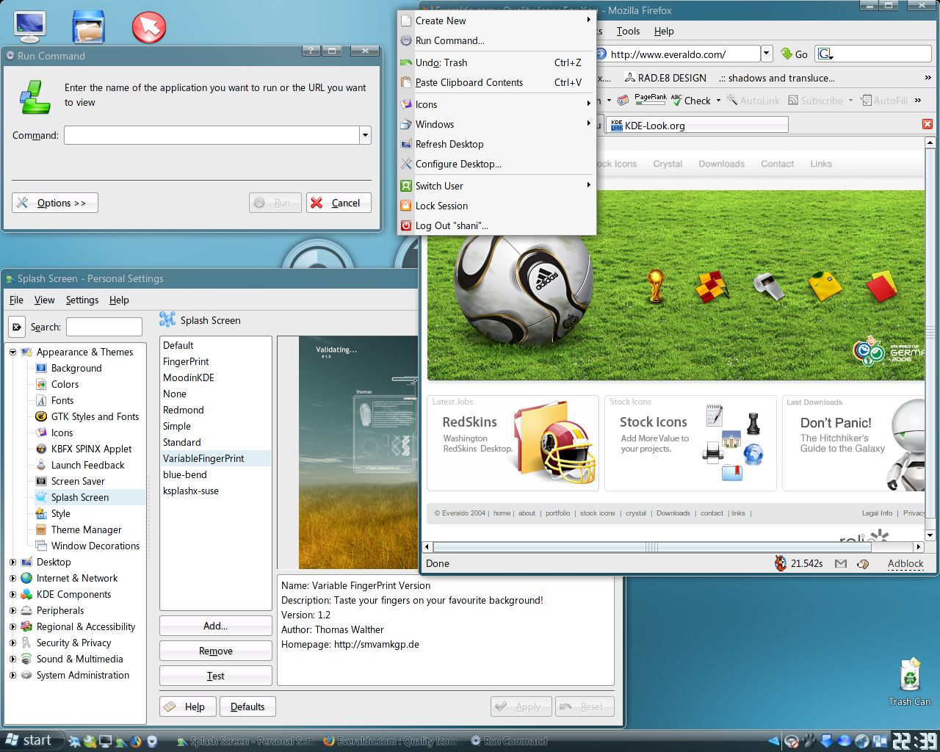The width and height of the screenshot is (940, 752).
Task: Open the start menu button
Action: coord(29,740)
